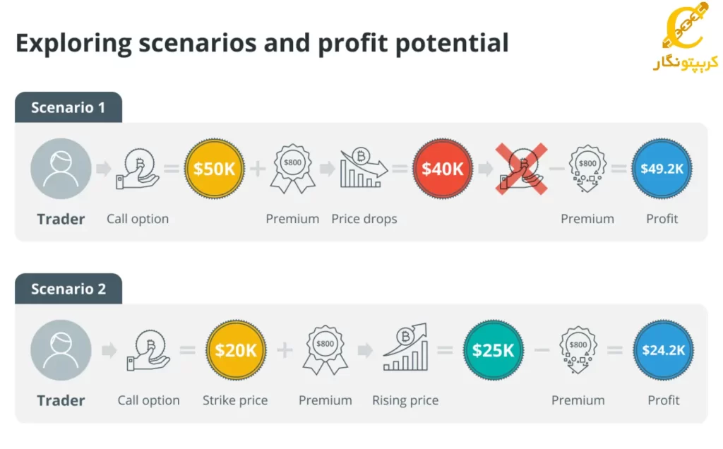Click the Price drops chart icon
The width and height of the screenshot is (723, 449).
pyautogui.click(x=364, y=168)
